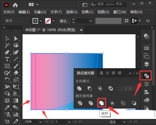Click the Minus Front shape mode icon
The image size is (156, 125).
click(90, 88)
